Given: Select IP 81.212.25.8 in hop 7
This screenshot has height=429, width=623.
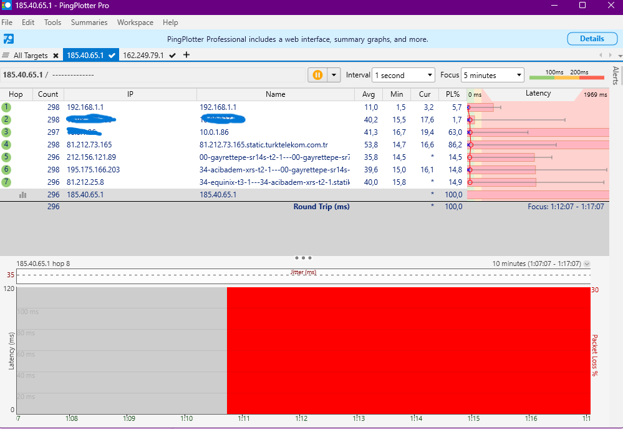Looking at the screenshot, I should click(x=85, y=182).
